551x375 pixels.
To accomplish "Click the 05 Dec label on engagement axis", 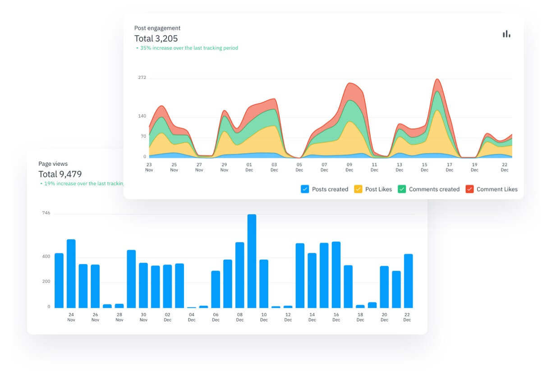I will 299,167.
